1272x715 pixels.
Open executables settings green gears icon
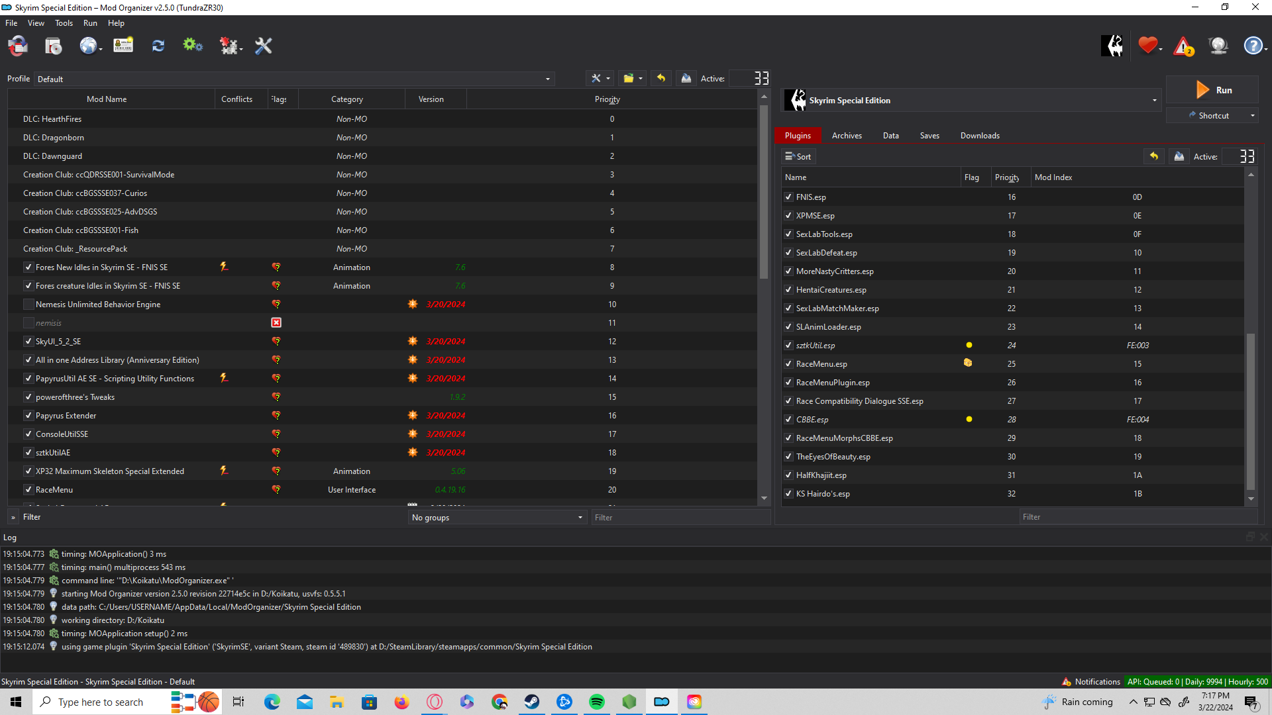coord(193,46)
